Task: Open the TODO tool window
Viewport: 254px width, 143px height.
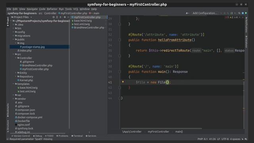Action: click(x=49, y=136)
